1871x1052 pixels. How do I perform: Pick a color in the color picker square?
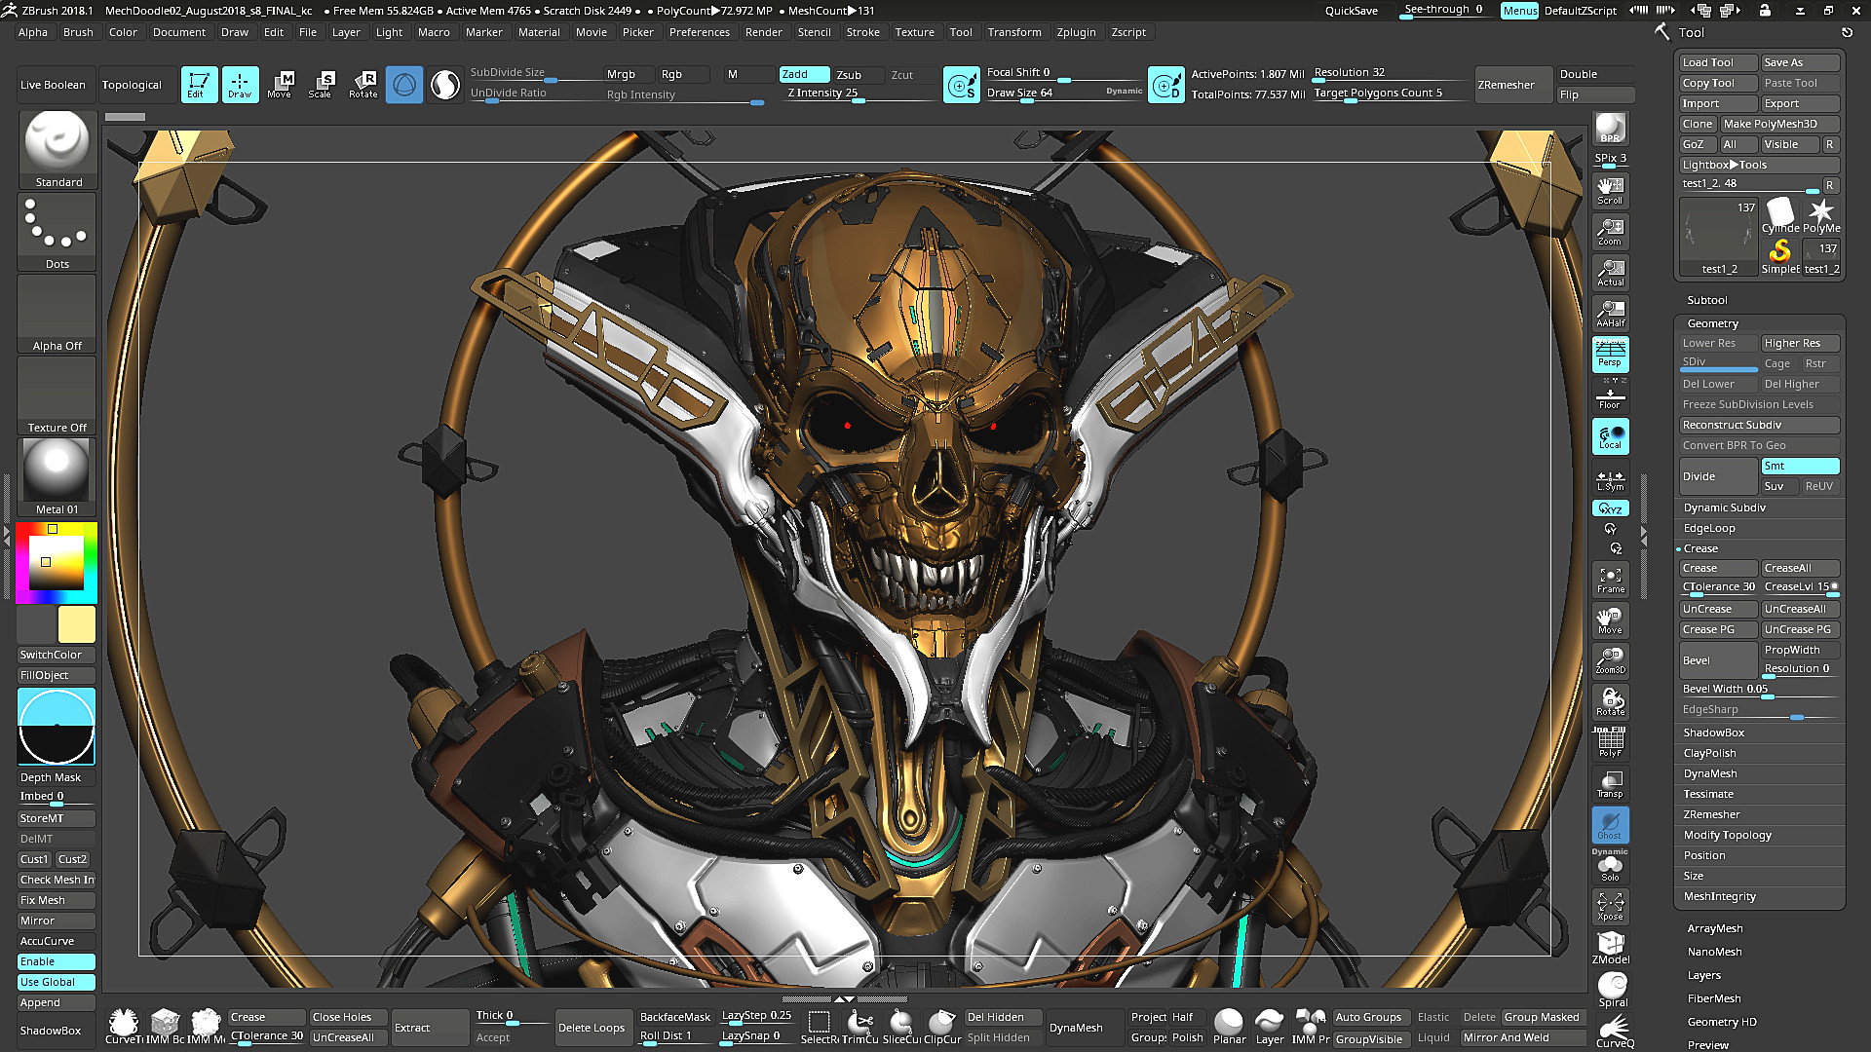[56, 563]
